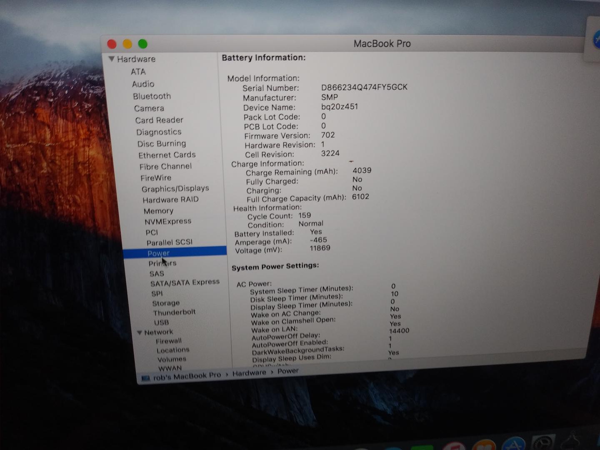The height and width of the screenshot is (450, 600).
Task: Click charge remaining value 4039
Action: (x=362, y=170)
